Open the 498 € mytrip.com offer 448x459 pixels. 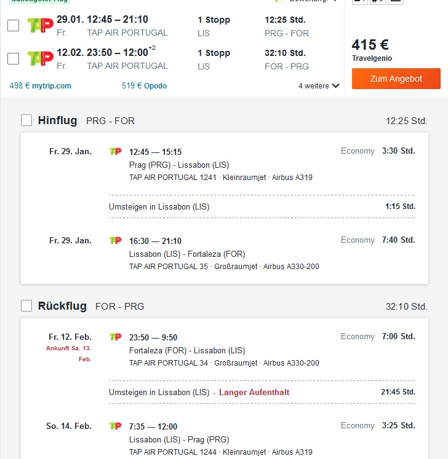(41, 86)
